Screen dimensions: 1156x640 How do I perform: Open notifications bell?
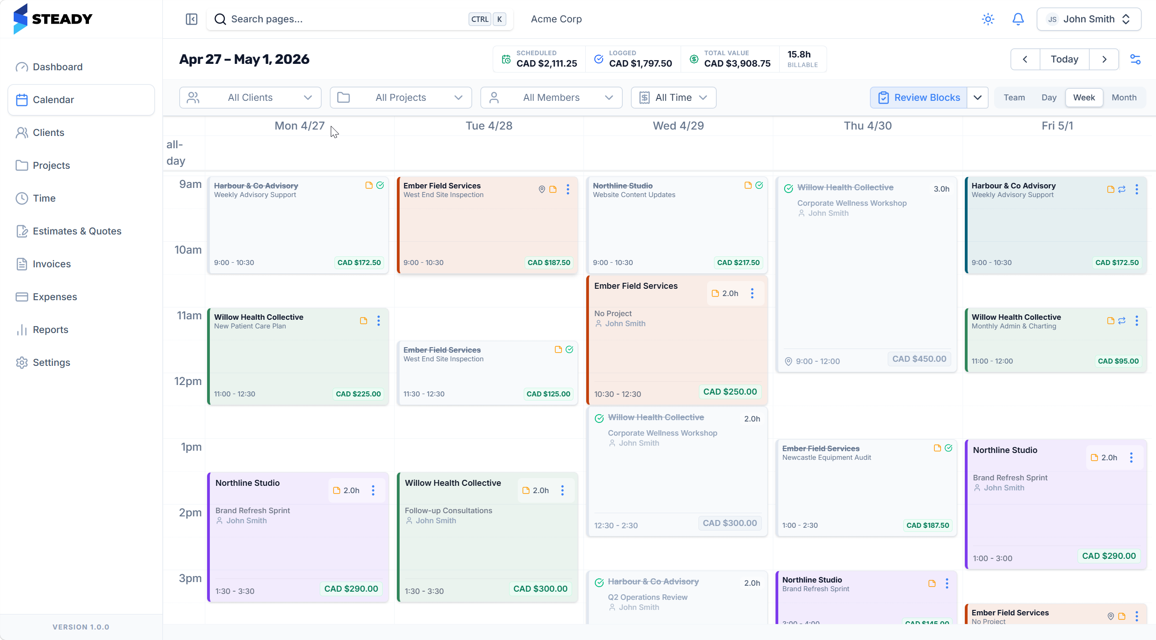point(1018,19)
